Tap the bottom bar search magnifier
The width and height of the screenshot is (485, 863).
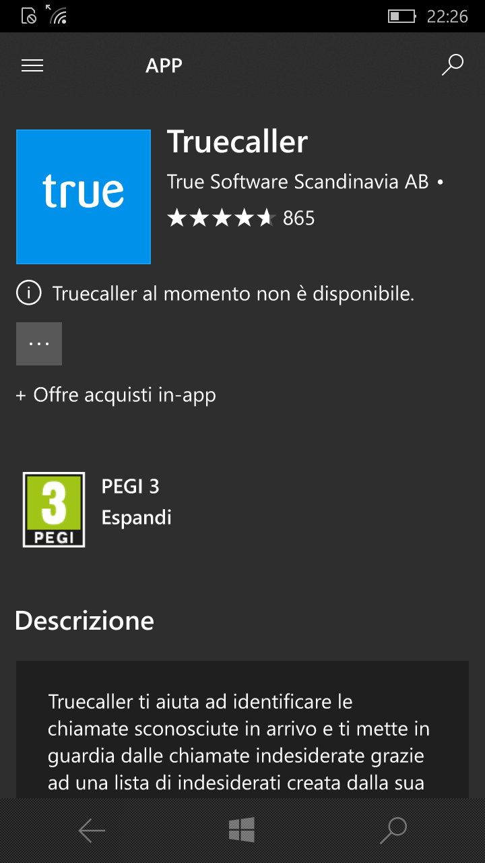coord(393,831)
